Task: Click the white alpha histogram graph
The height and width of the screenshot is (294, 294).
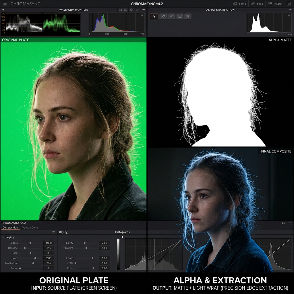Action: (269, 23)
